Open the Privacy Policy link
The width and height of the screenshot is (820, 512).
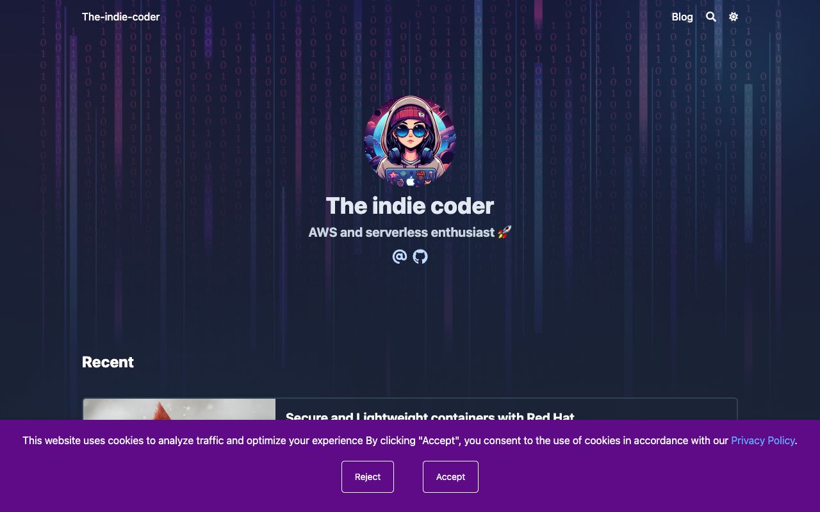point(763,440)
